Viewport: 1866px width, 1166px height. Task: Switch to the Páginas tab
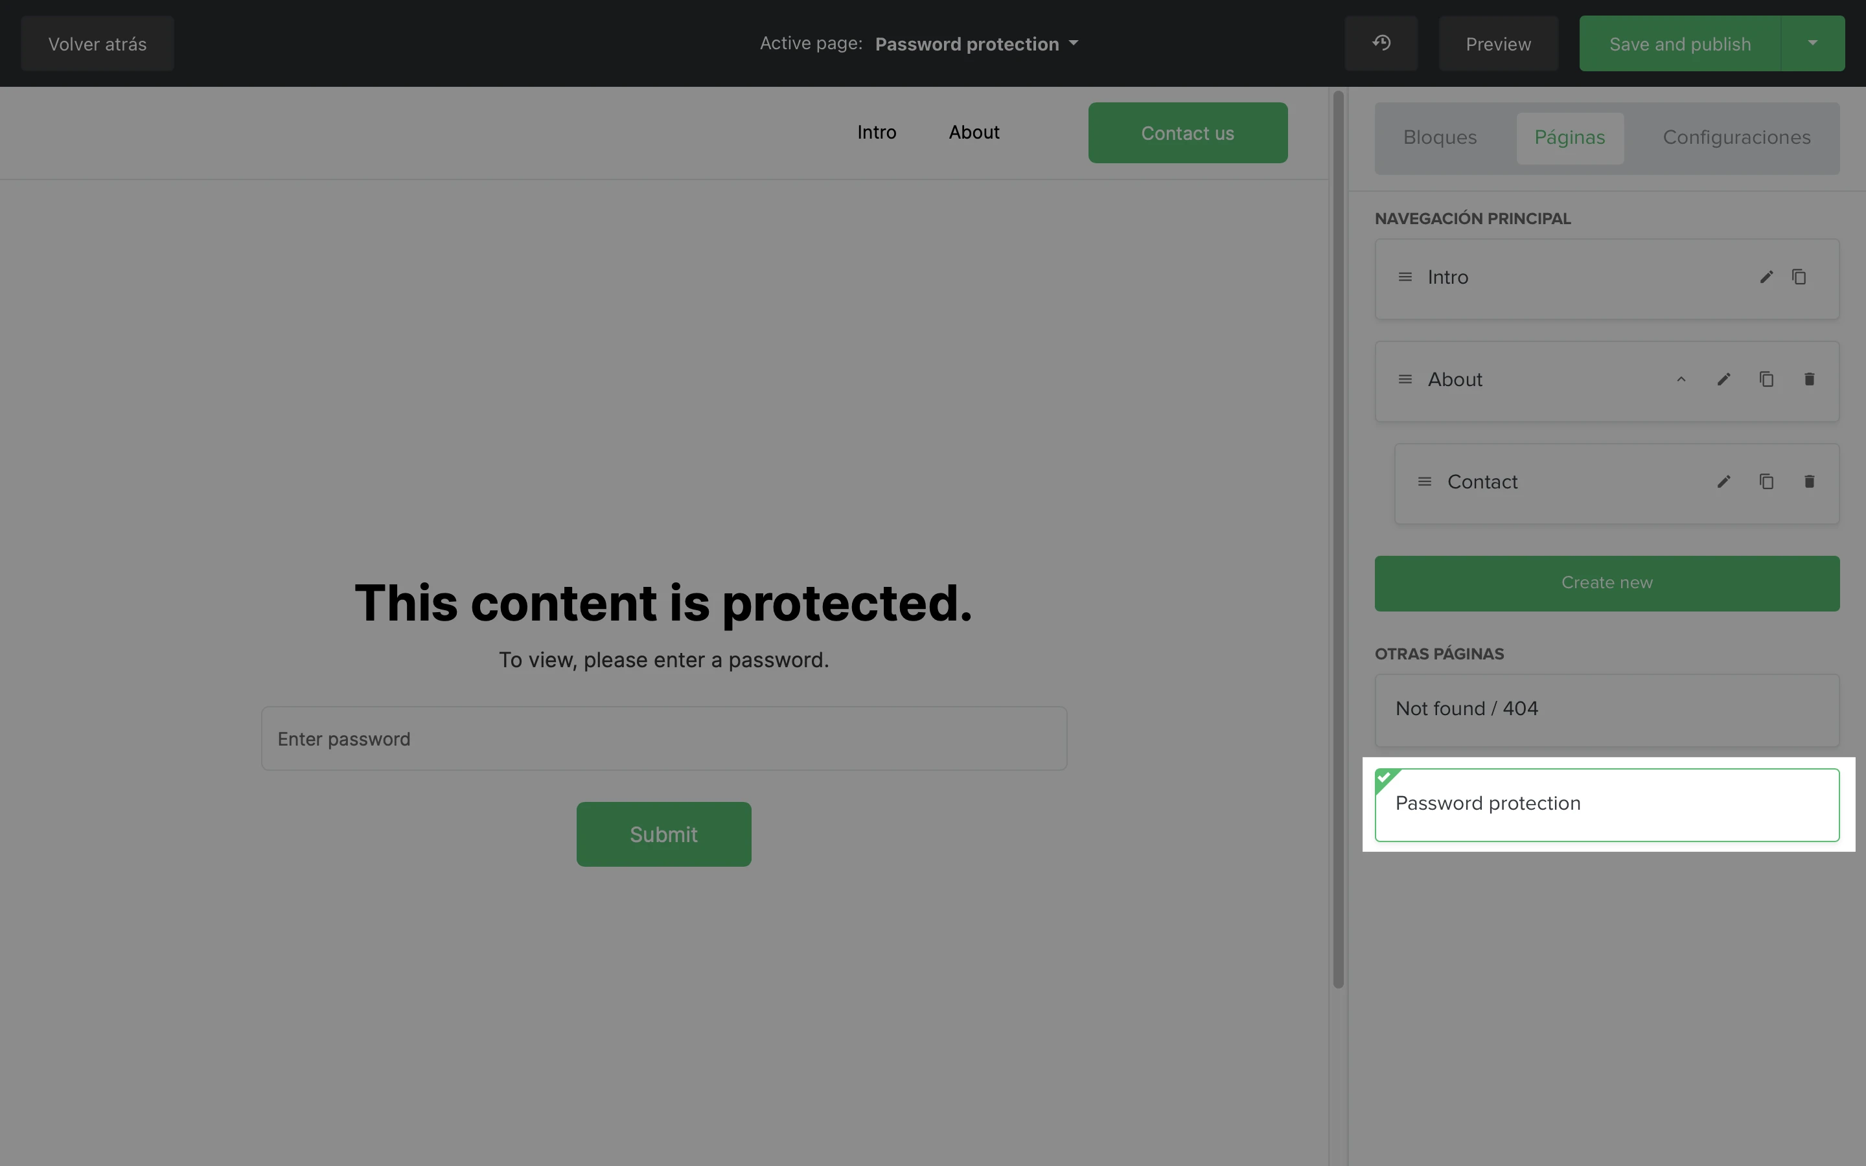(1569, 138)
